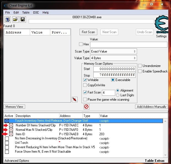Open Cheat Engine logo settings

[x=162, y=24]
